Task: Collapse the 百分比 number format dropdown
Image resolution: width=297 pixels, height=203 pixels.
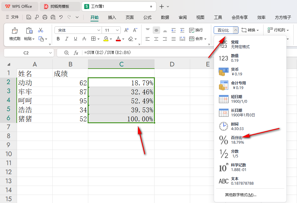Action: (235, 30)
